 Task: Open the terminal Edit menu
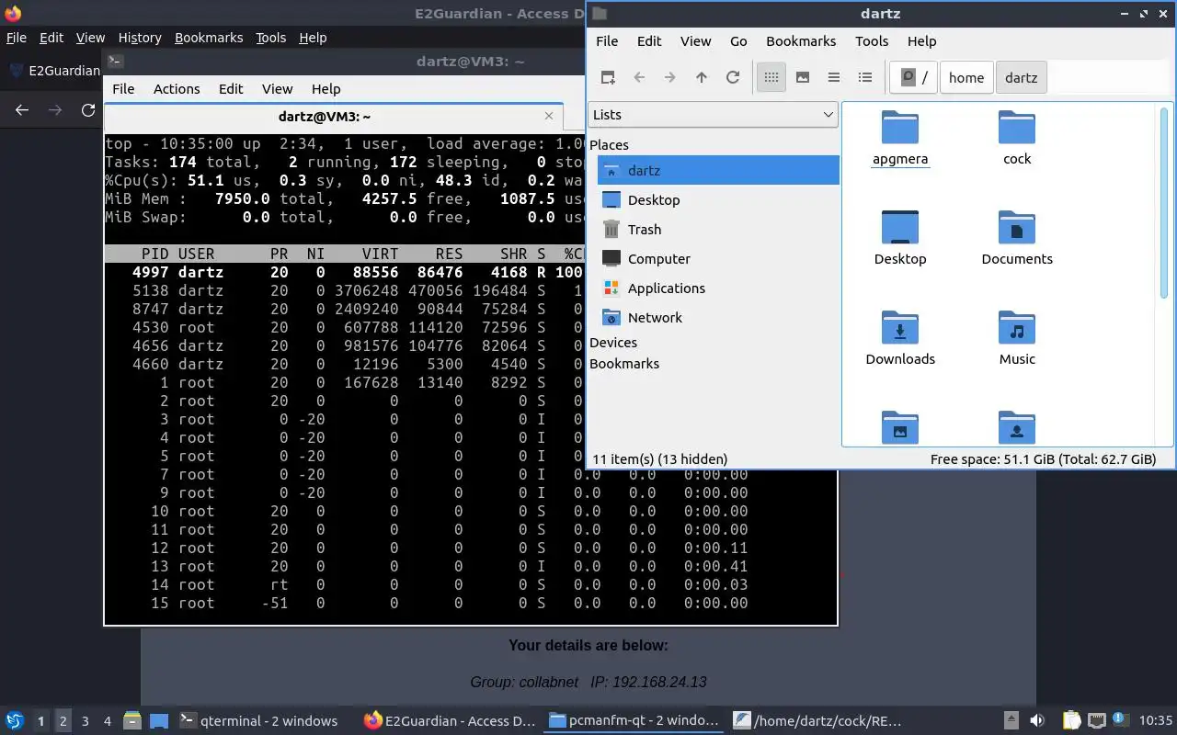pos(231,89)
